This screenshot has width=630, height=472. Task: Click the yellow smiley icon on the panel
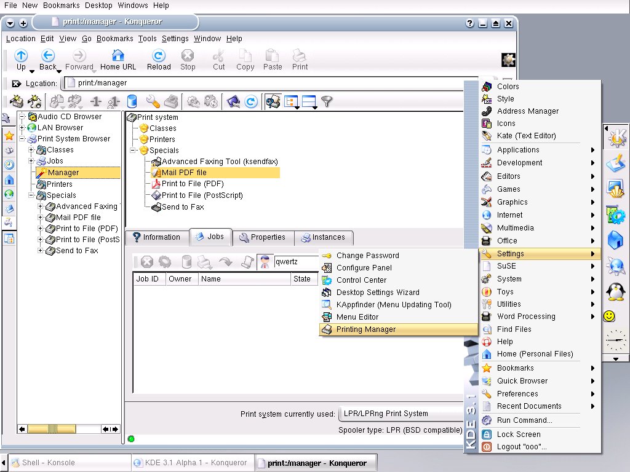pos(609,317)
